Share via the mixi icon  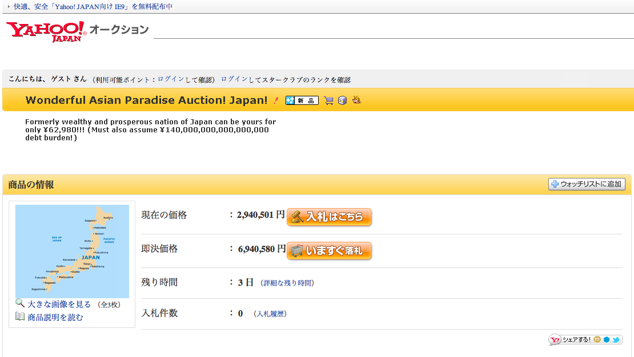pyautogui.click(x=597, y=339)
